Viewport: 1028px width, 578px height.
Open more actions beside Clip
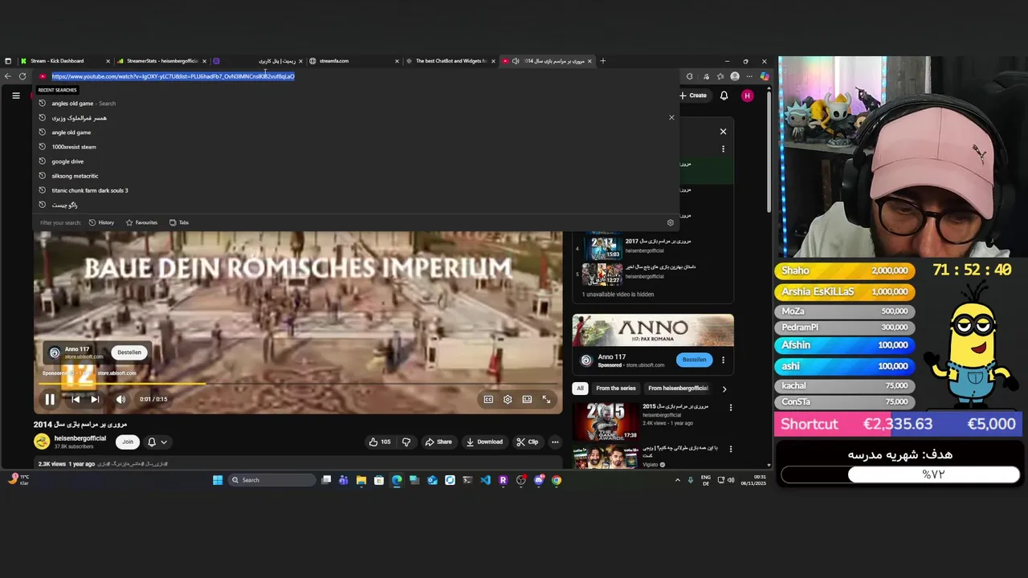point(555,442)
